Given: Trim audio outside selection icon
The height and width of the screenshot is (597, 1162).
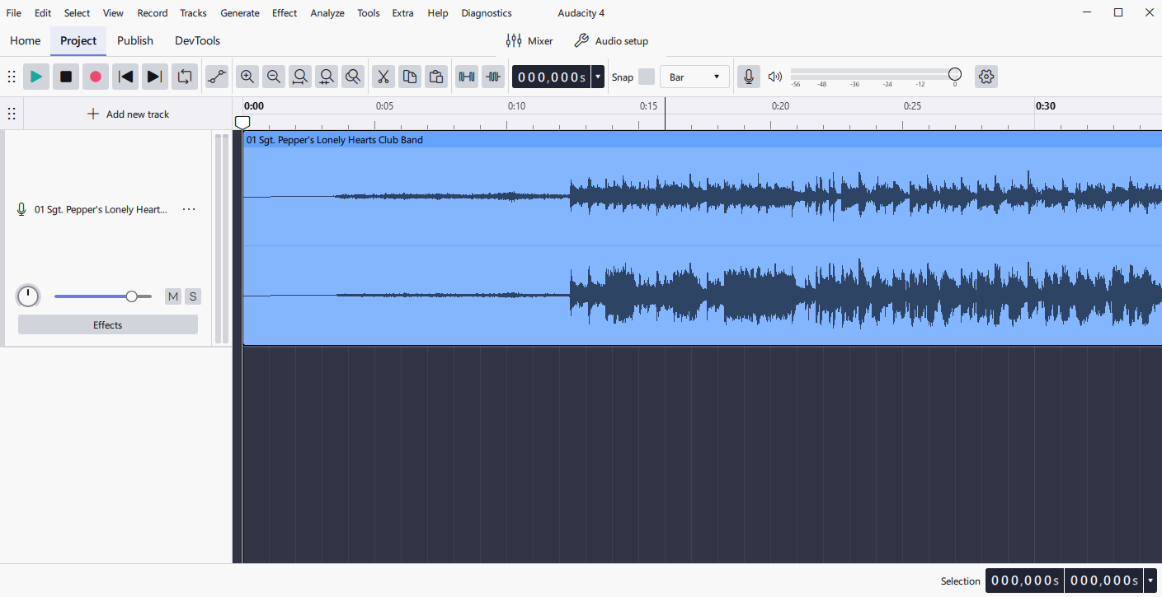Looking at the screenshot, I should [x=467, y=77].
